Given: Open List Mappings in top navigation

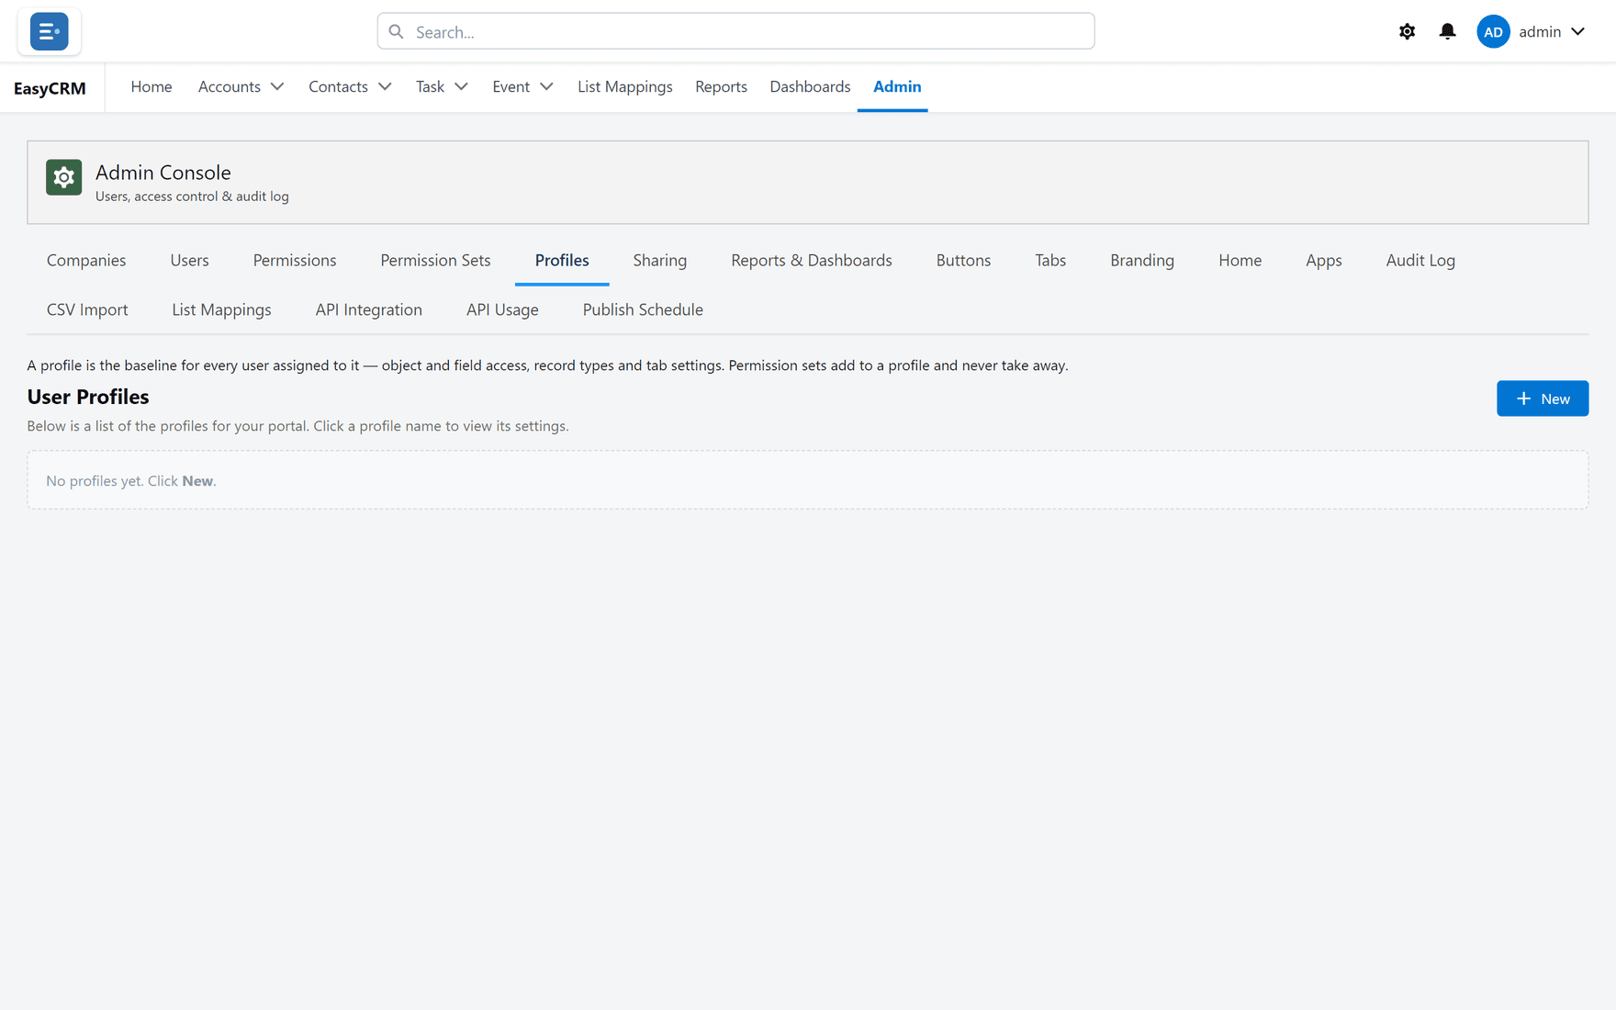Looking at the screenshot, I should pos(625,86).
